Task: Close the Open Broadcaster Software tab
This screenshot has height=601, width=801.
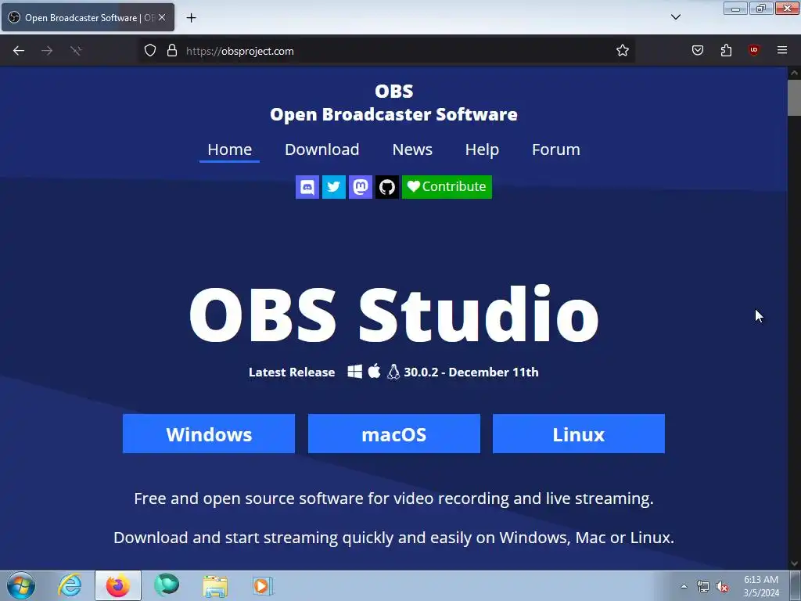Action: [162, 17]
